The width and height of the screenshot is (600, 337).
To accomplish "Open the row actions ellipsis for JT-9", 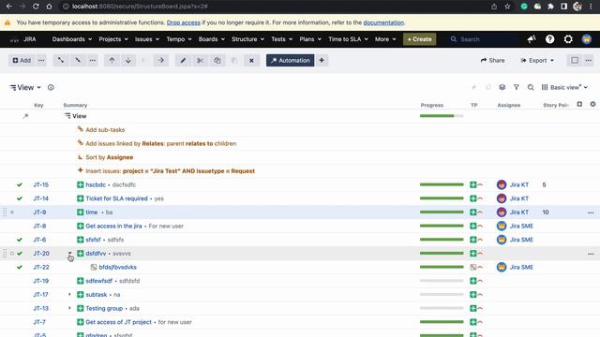I will click(591, 212).
